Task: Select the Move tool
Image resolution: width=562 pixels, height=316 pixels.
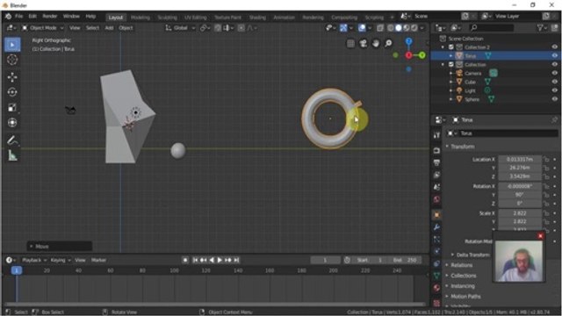Action: pyautogui.click(x=12, y=77)
